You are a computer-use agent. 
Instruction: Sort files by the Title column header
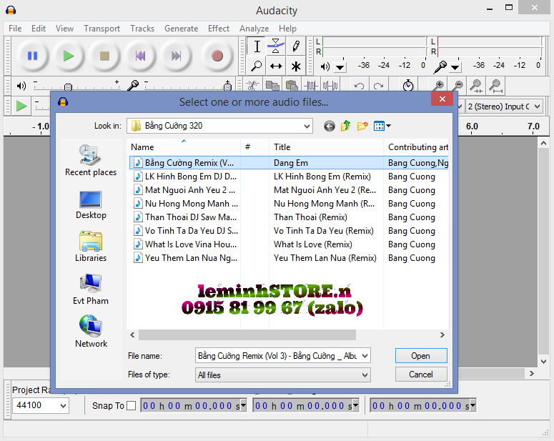point(326,147)
